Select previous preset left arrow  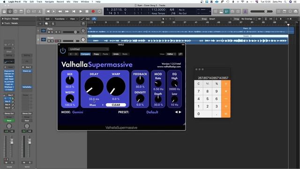[x=176, y=112]
